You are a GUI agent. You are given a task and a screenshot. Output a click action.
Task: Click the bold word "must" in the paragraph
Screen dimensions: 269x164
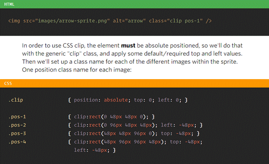tap(128, 46)
